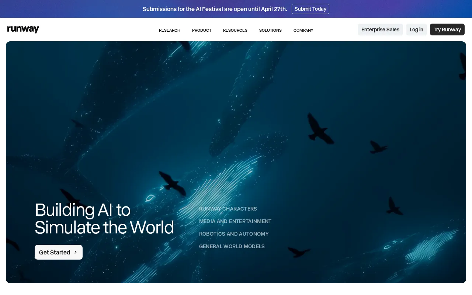Open the Product menu
The width and height of the screenshot is (472, 295).
[202, 30]
